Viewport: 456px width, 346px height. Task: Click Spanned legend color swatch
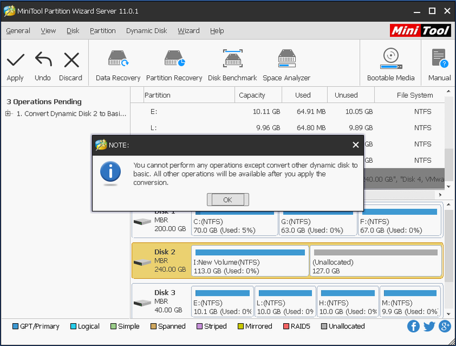[153, 326]
